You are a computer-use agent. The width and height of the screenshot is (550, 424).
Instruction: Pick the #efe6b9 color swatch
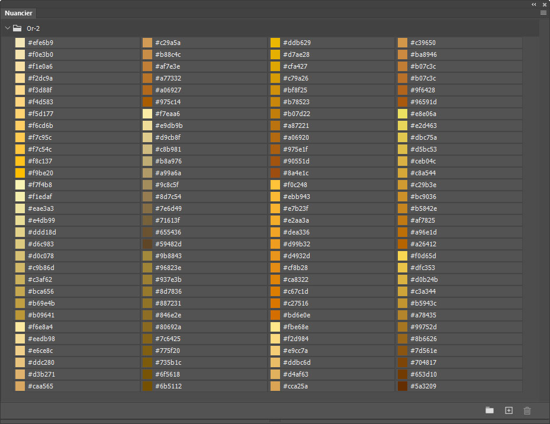tap(20, 43)
